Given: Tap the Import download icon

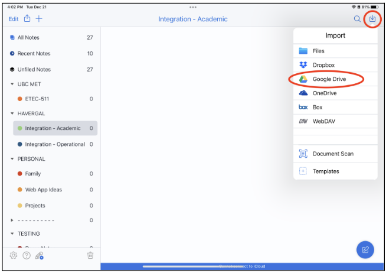Looking at the screenshot, I should point(372,18).
